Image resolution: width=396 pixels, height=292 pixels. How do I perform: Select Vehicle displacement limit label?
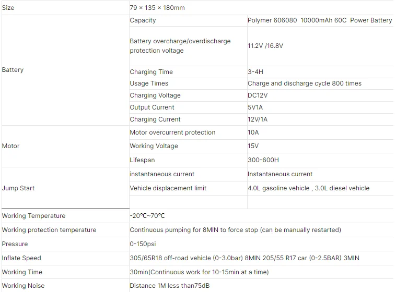click(168, 188)
